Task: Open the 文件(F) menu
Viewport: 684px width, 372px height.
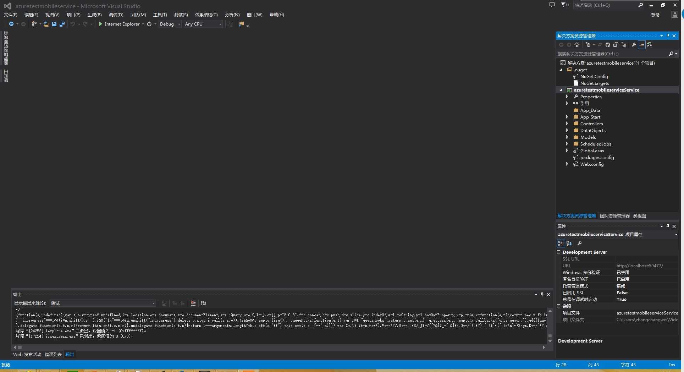Action: [x=10, y=15]
